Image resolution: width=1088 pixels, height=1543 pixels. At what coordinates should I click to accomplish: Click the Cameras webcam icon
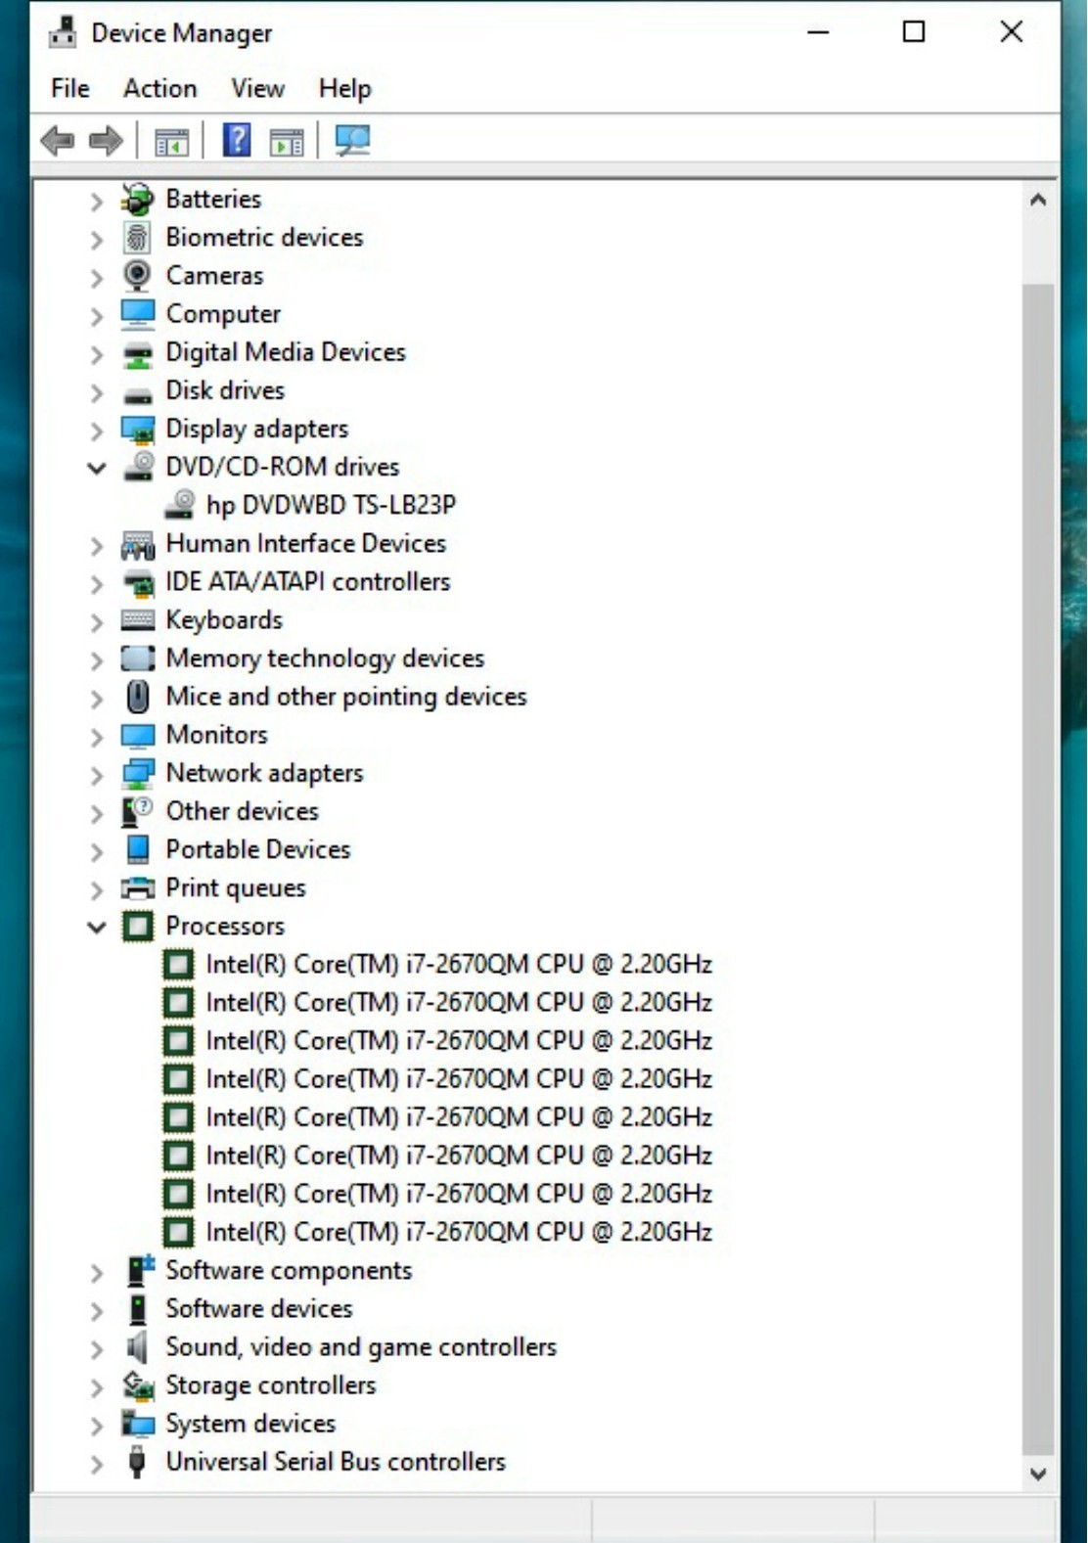click(x=137, y=276)
